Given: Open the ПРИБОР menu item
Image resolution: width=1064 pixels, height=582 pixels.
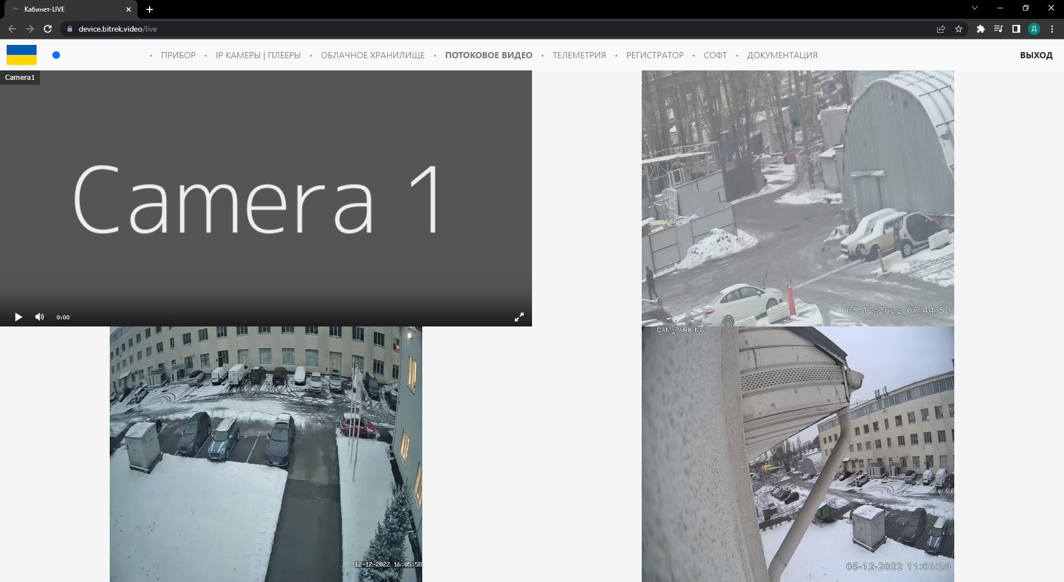Looking at the screenshot, I should (178, 55).
